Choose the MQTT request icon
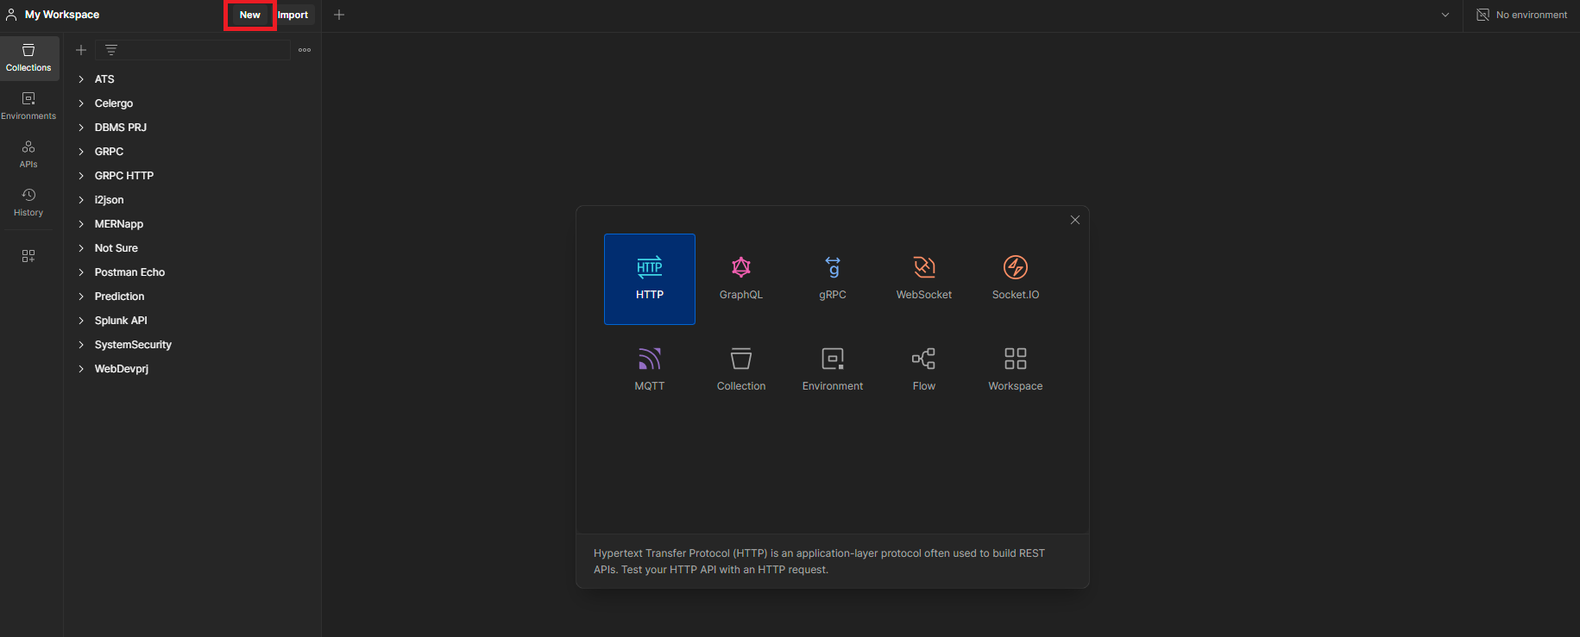 coord(649,370)
